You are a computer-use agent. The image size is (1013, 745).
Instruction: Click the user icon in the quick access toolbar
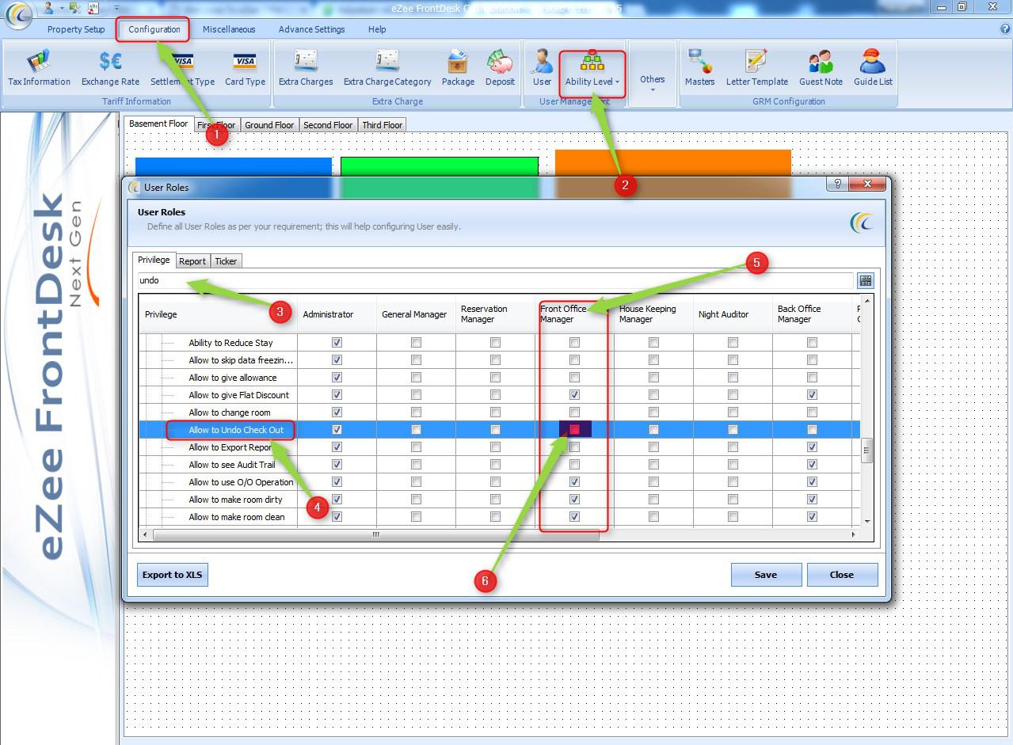49,7
